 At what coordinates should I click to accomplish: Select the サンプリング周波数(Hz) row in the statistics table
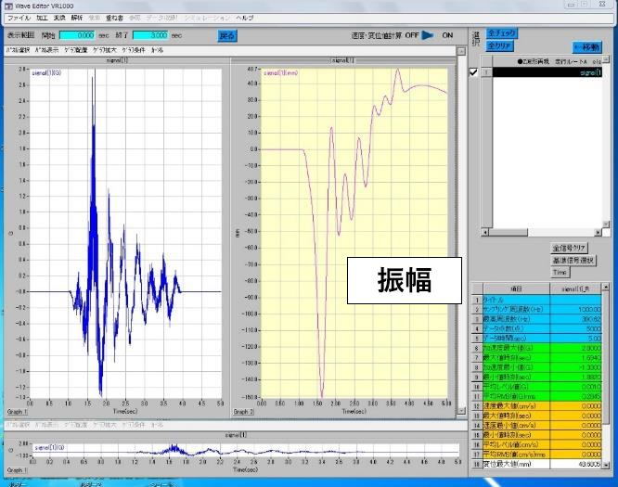pos(537,309)
